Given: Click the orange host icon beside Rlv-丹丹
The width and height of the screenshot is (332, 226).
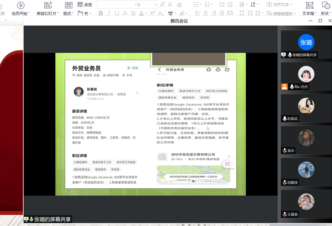Looking at the screenshot, I should [x=284, y=87].
